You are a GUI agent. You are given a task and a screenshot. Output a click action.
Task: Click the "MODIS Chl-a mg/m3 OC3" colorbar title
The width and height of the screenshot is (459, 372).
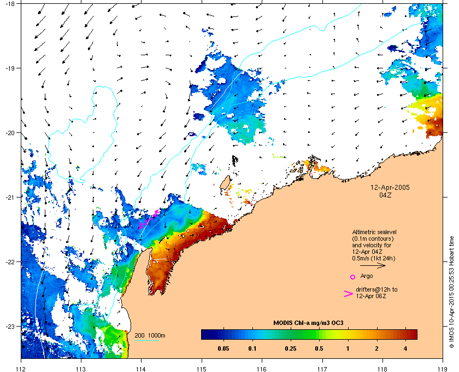click(308, 323)
